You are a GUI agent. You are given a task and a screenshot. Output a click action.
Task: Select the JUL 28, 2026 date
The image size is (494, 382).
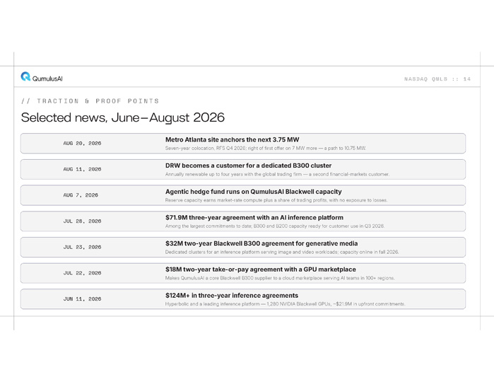82,221
